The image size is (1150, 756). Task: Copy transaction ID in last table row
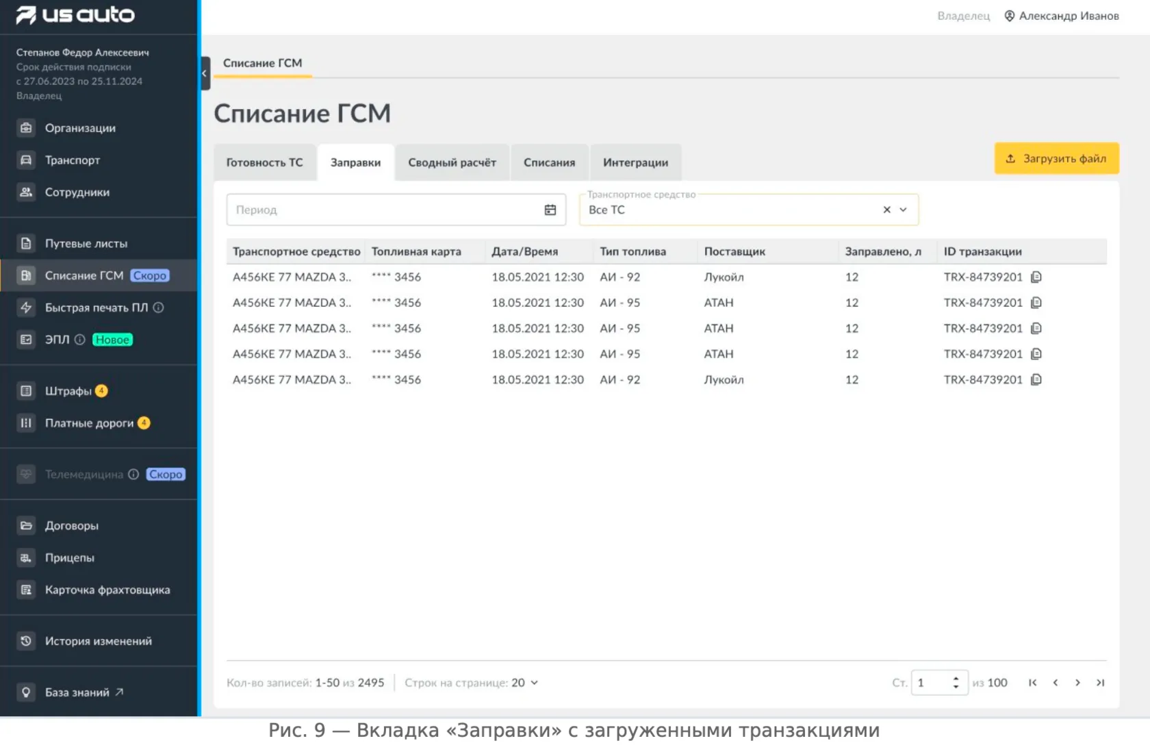click(x=1036, y=380)
